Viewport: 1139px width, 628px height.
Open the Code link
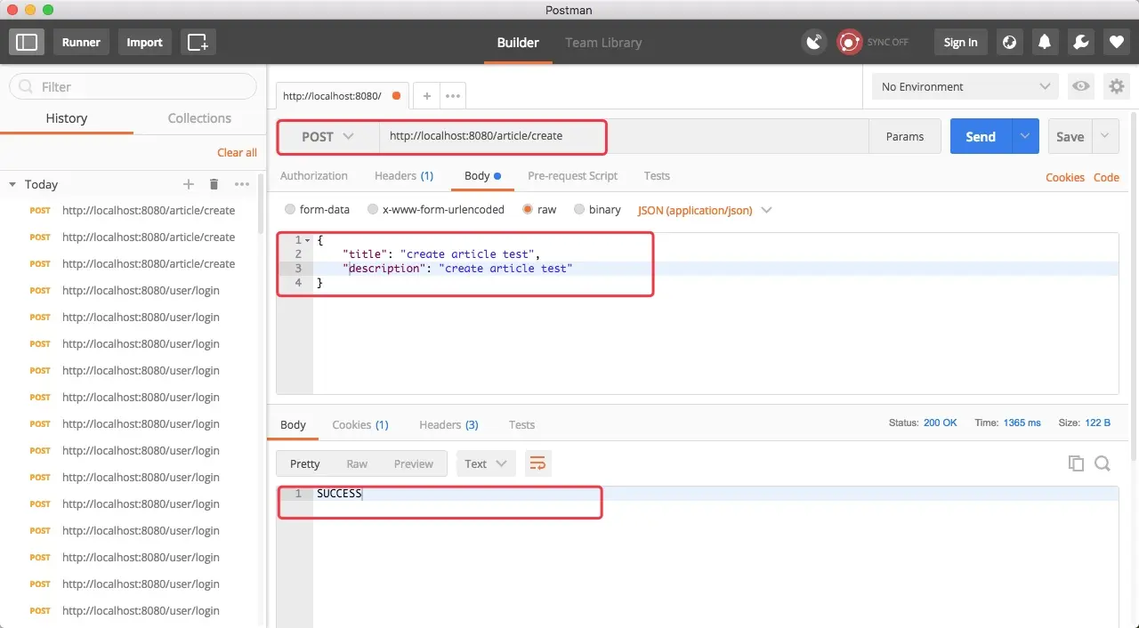tap(1106, 177)
